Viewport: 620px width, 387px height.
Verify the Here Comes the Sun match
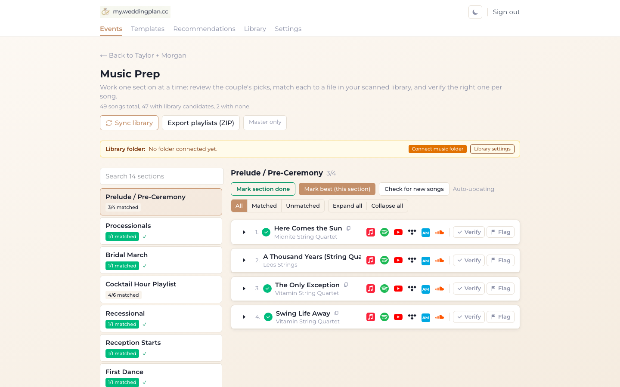469,232
